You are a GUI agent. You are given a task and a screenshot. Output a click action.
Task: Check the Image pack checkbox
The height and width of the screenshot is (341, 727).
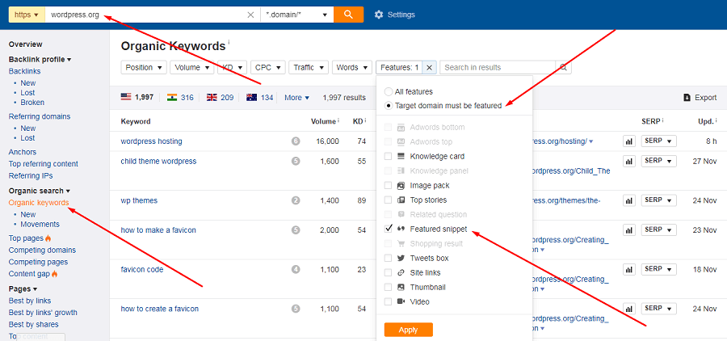point(388,186)
